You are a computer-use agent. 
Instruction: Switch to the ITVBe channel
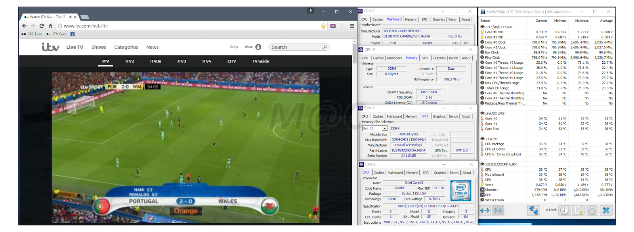click(156, 61)
